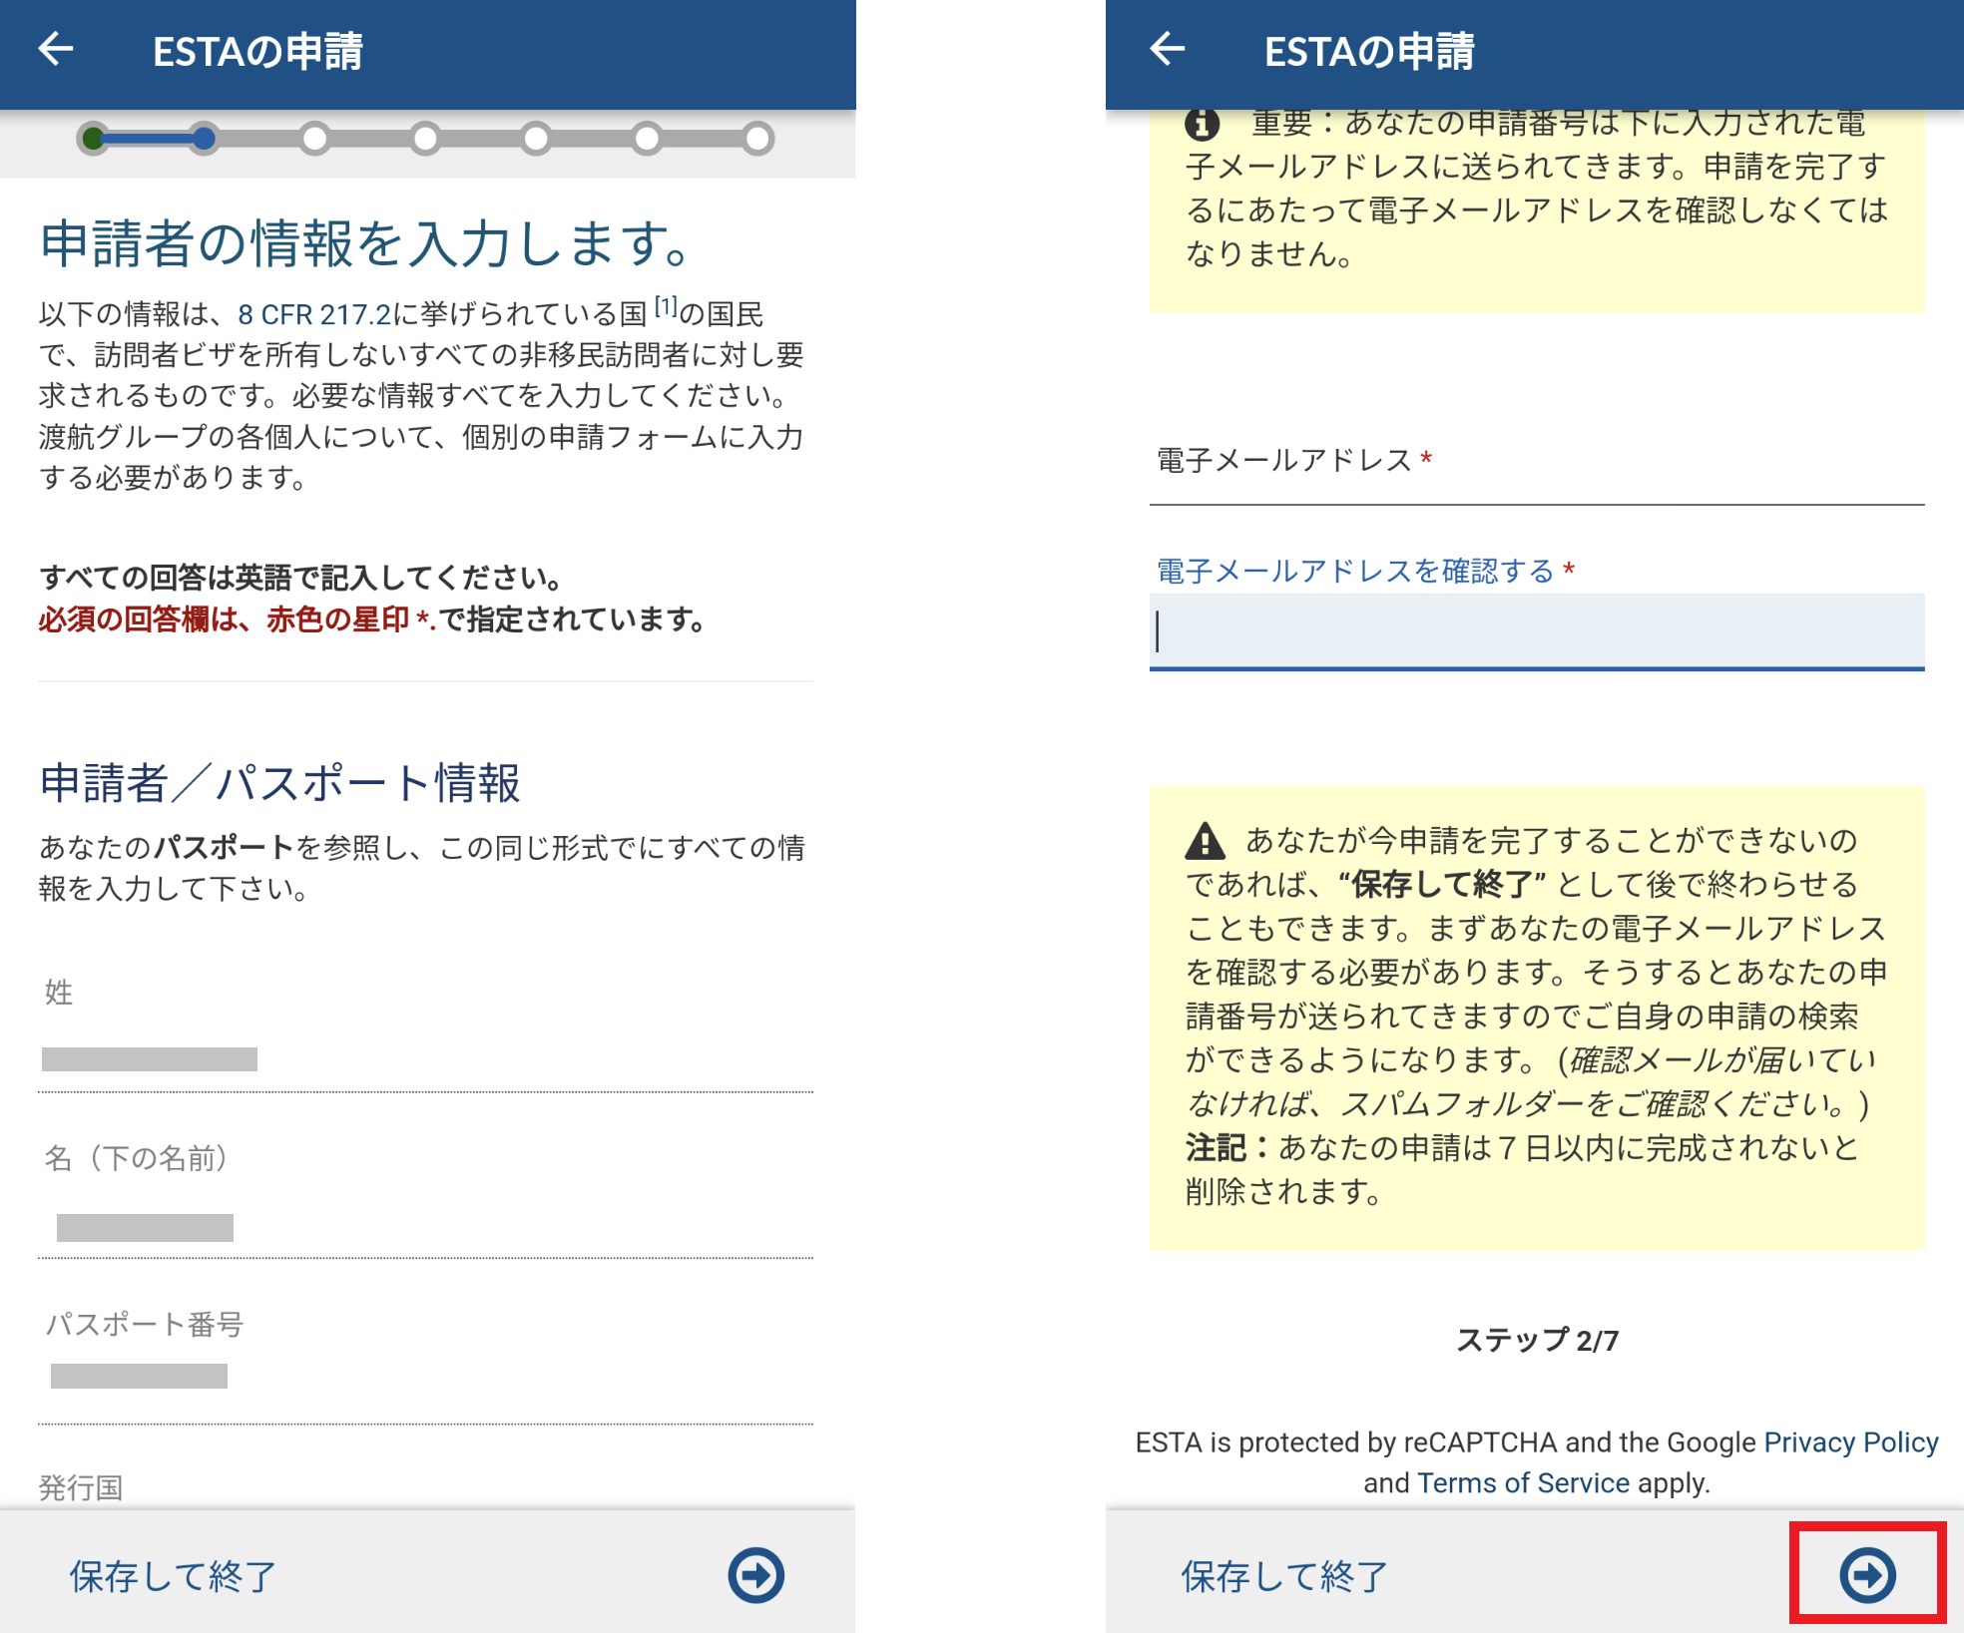The image size is (1964, 1633).
Task: Click the info icon in the 重要 notice
Action: pos(1202,124)
